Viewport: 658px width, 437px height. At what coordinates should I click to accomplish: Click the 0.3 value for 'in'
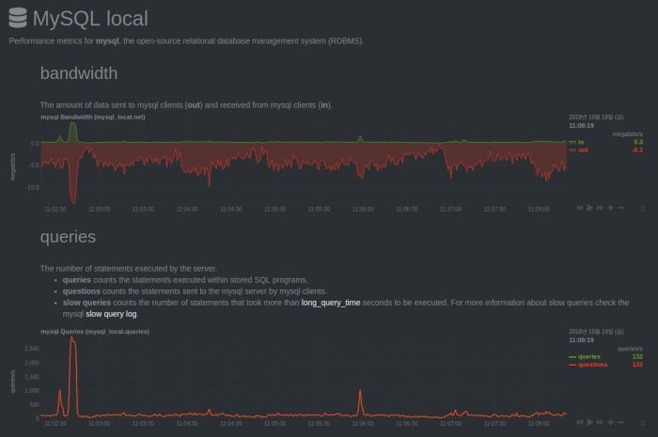[638, 142]
